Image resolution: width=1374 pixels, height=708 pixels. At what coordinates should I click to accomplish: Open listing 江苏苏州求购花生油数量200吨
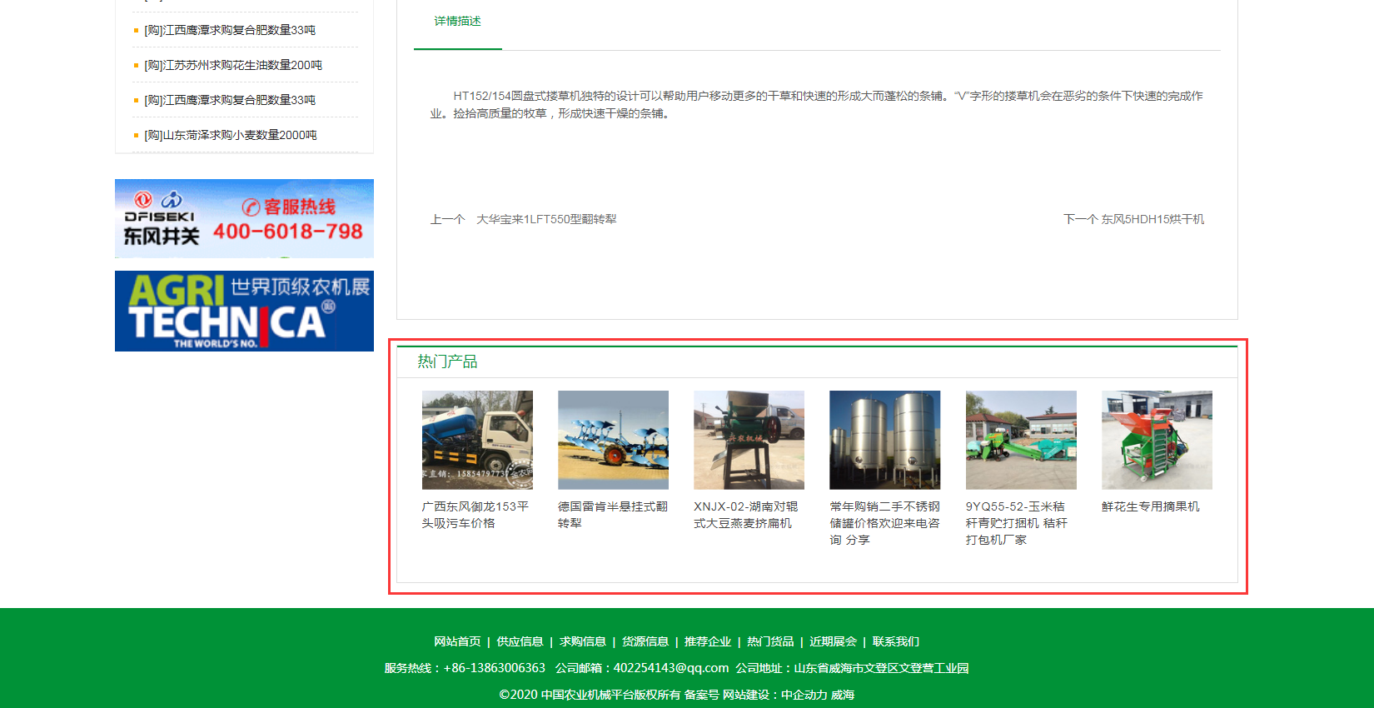[233, 65]
